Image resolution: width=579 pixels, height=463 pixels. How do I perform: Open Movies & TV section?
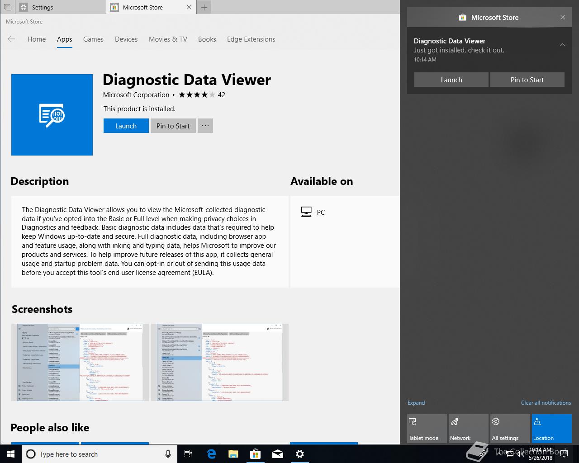tap(168, 39)
